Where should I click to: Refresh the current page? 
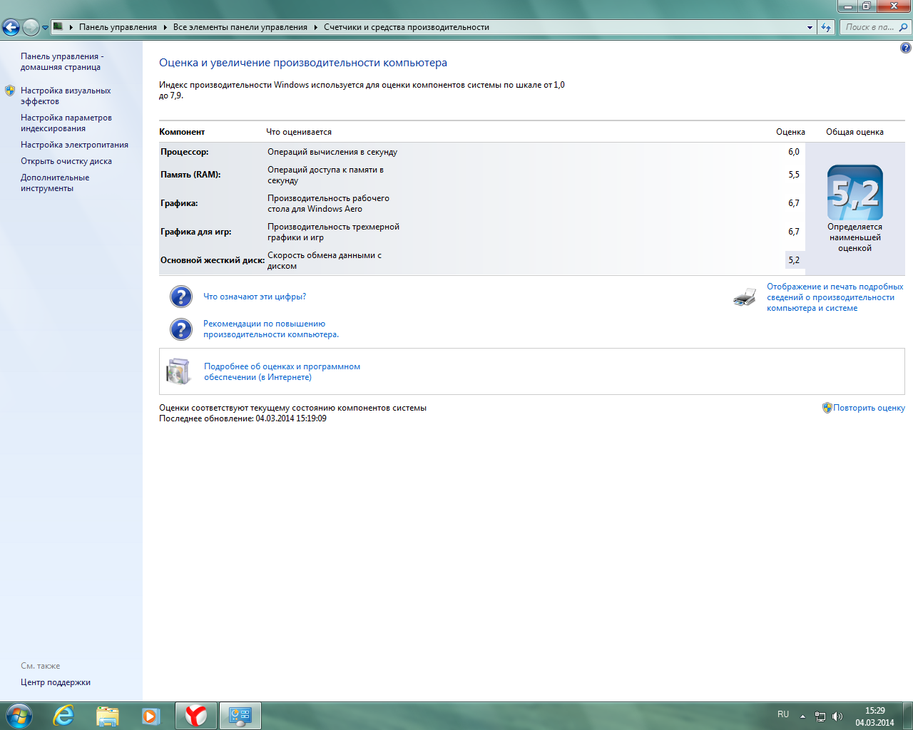coord(826,27)
